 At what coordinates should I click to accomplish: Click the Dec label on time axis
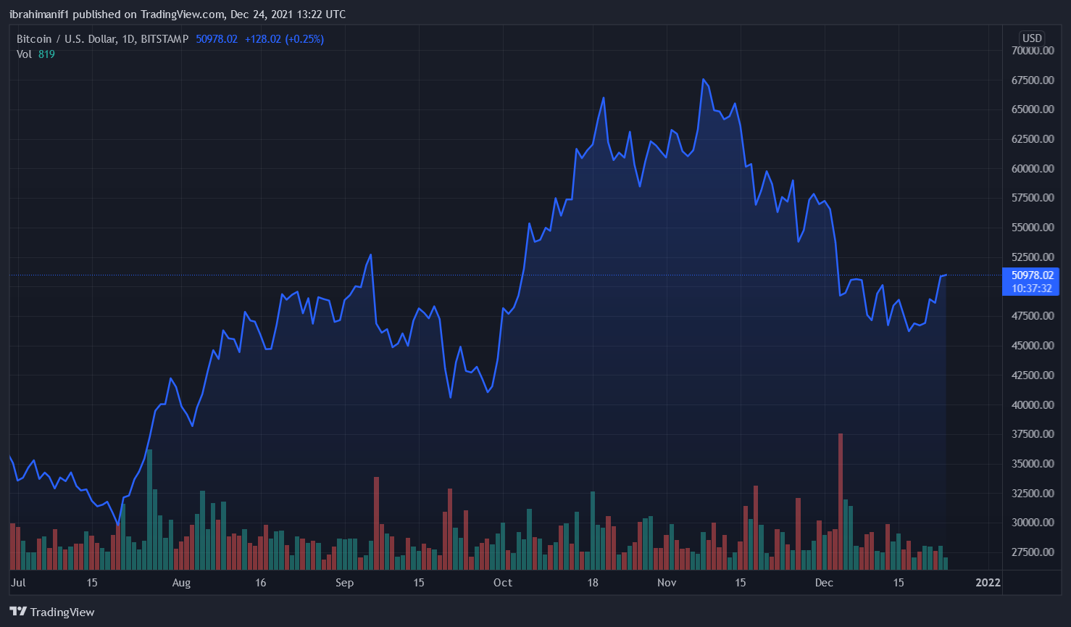click(x=823, y=583)
